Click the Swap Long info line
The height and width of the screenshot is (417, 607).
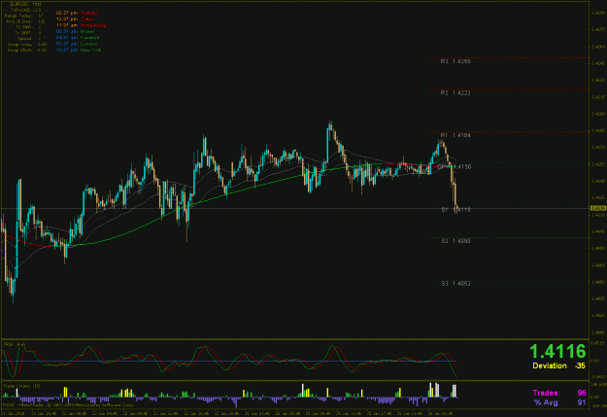(x=27, y=45)
